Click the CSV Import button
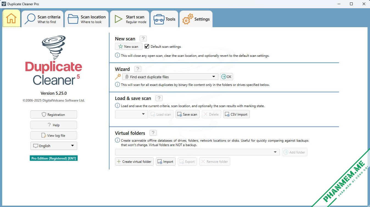The image size is (370, 207). pyautogui.click(x=237, y=114)
